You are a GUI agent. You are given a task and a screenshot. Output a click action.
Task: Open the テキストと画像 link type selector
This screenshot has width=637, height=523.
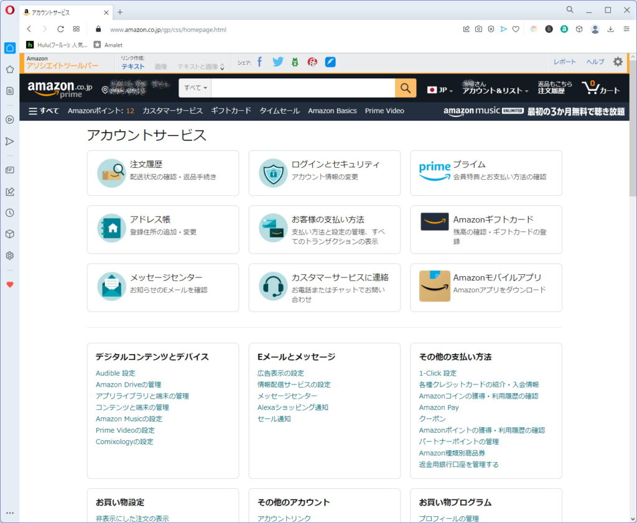pos(201,67)
